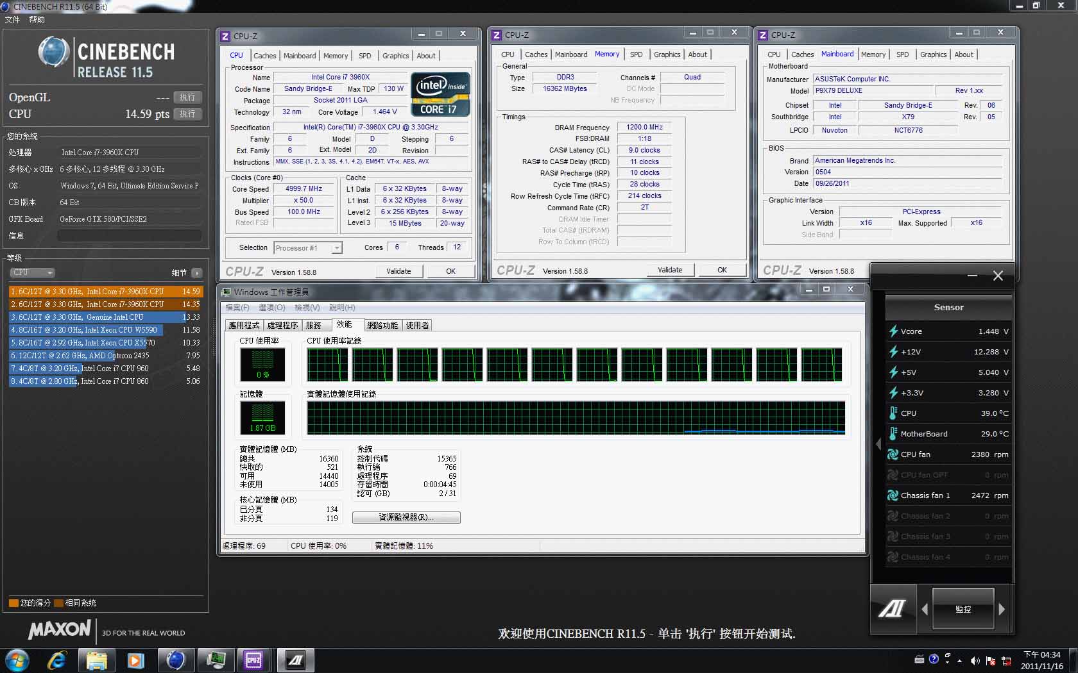Open About tab in Mainboard CPU-Z window
This screenshot has width=1078, height=673.
(x=963, y=54)
